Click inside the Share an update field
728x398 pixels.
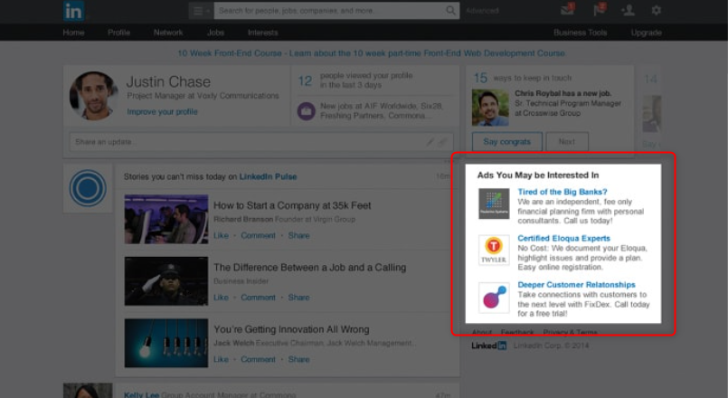coord(244,142)
